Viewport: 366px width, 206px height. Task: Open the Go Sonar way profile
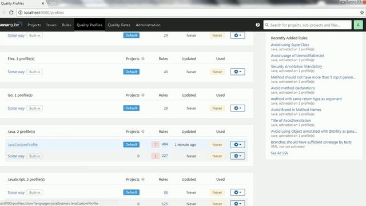click(x=16, y=108)
